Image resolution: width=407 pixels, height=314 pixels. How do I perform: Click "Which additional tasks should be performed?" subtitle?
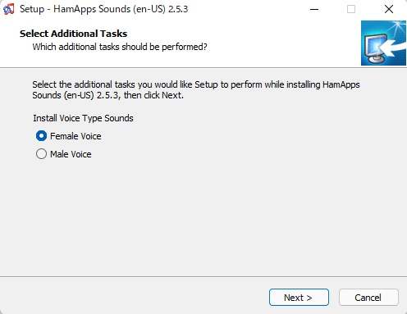point(120,47)
